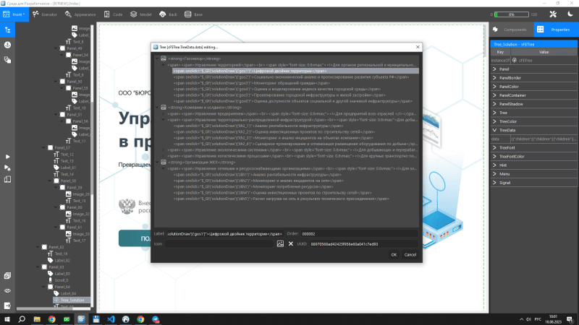Toggle the Panel_49 checkbox in tree

[62, 48]
